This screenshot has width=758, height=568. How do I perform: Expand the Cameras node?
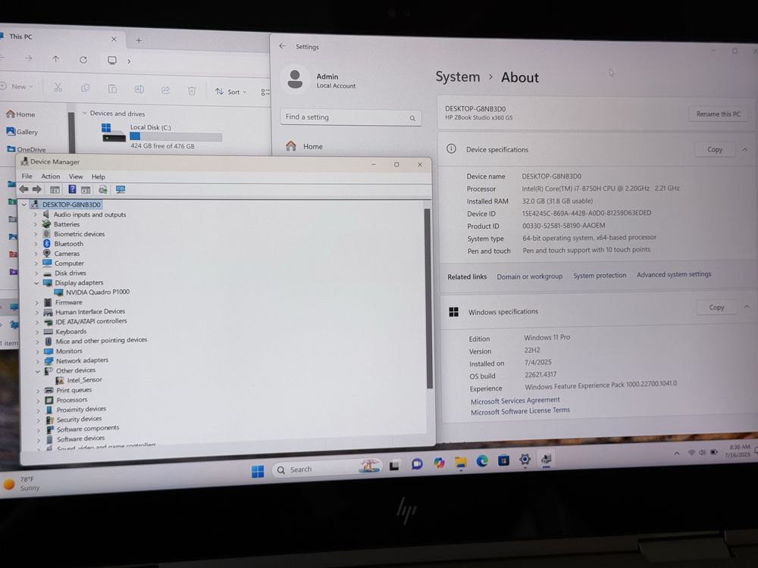tap(36, 254)
